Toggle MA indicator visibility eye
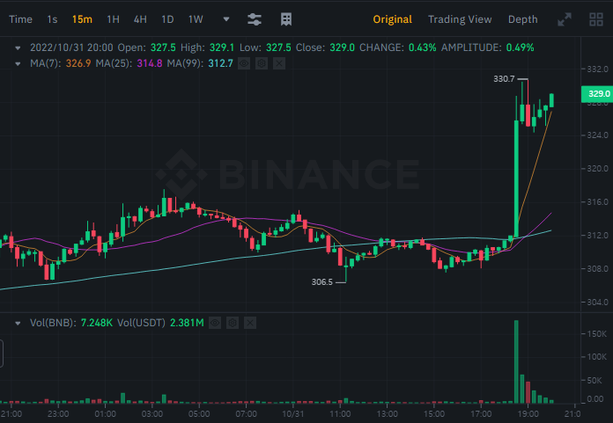This screenshot has width=613, height=423. pyautogui.click(x=244, y=62)
